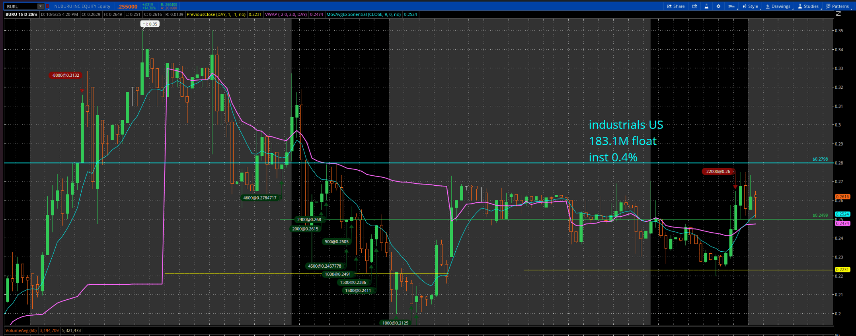
Task: Open the Studies dropdown menu
Action: (808, 6)
